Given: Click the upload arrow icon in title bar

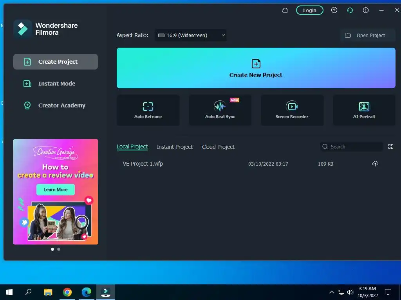Looking at the screenshot, I should 334,10.
